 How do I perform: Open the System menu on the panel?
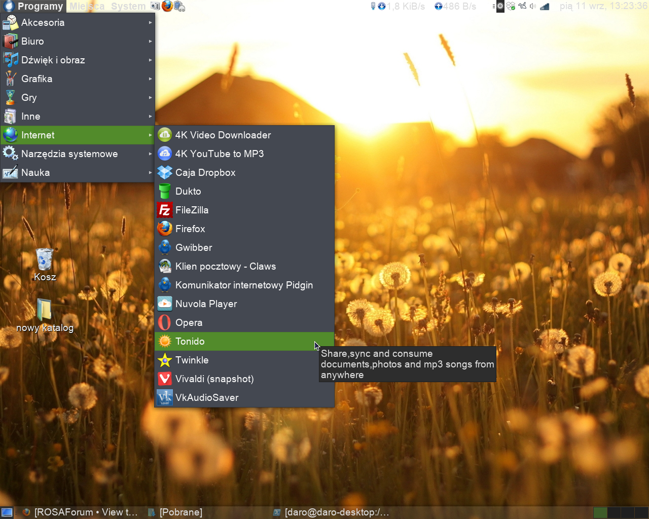click(x=128, y=6)
